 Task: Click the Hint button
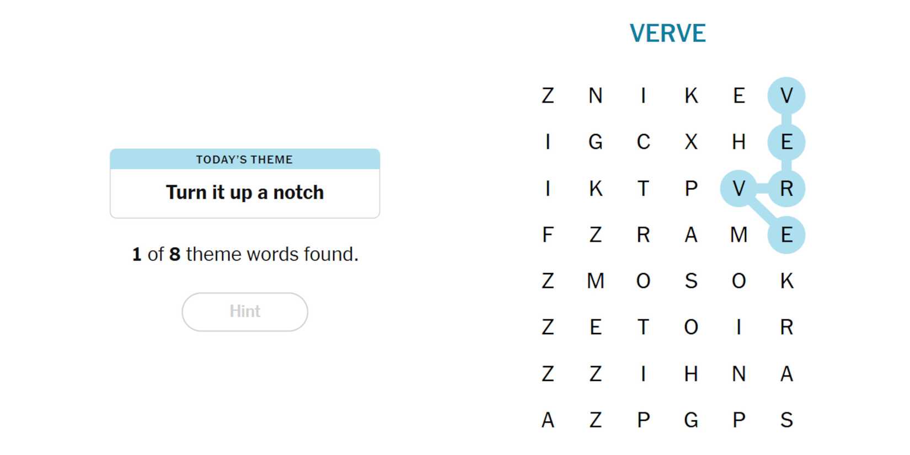(x=245, y=312)
